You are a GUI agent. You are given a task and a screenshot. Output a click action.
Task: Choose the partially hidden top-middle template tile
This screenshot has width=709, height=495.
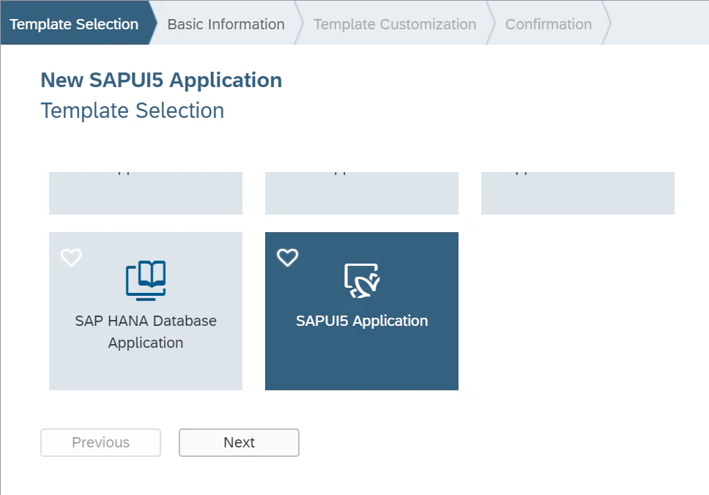tap(362, 193)
